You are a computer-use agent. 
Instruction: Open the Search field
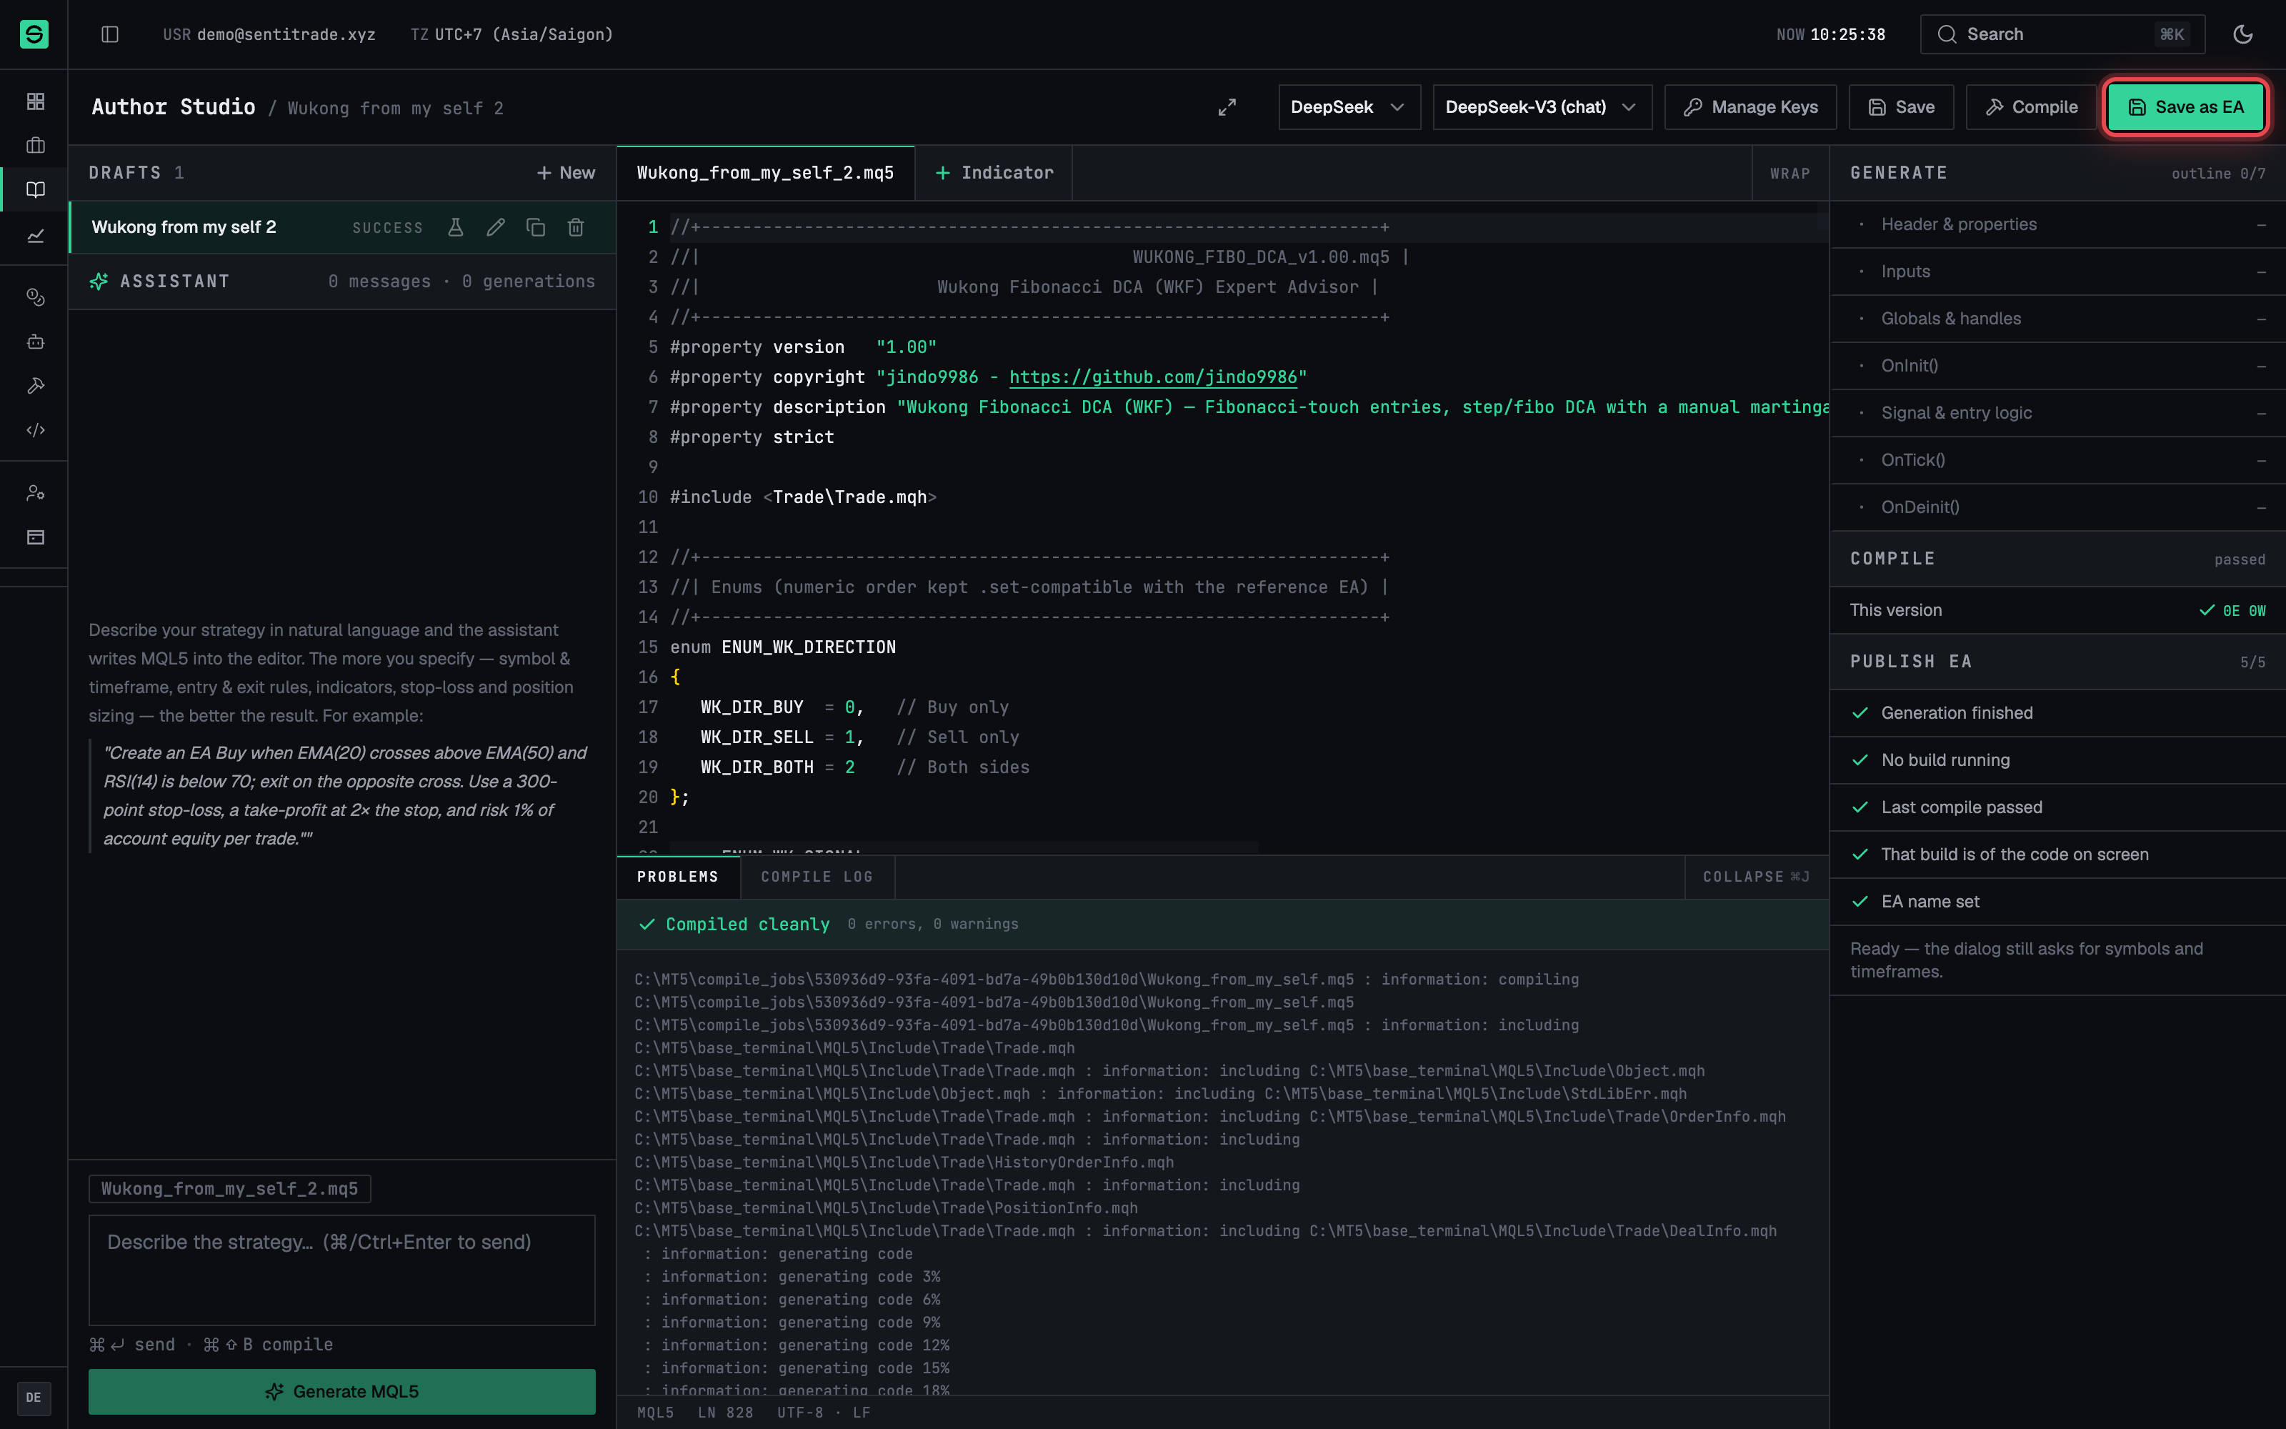click(2062, 34)
